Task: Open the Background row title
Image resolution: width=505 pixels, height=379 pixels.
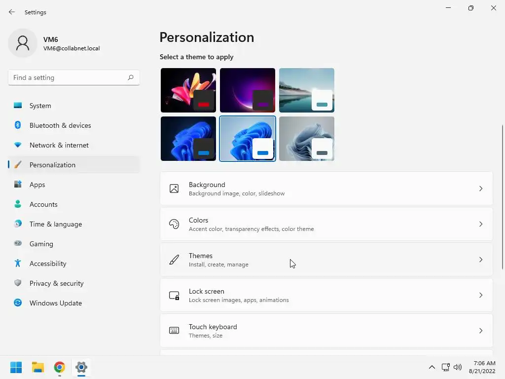Action: pos(207,185)
